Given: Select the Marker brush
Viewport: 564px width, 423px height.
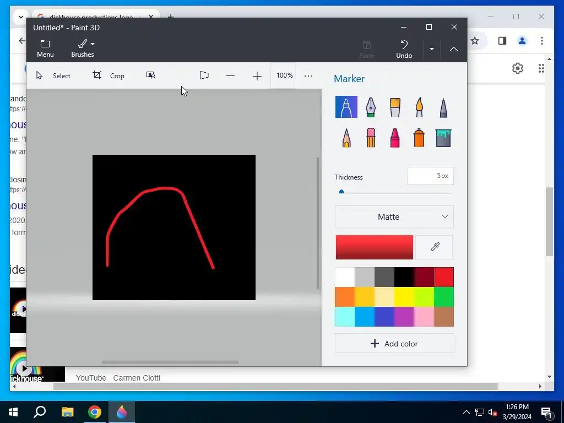Looking at the screenshot, I should pos(346,107).
